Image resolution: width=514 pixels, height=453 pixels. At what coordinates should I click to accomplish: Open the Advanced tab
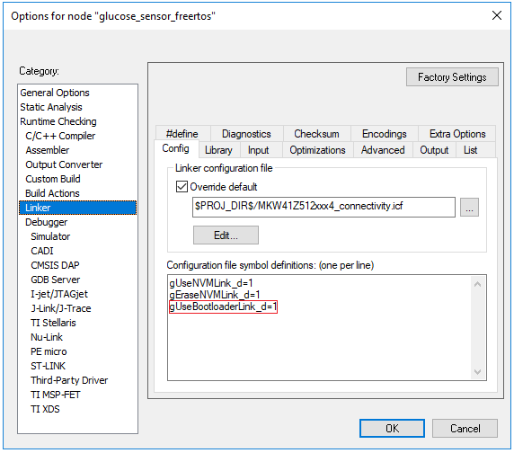click(383, 150)
